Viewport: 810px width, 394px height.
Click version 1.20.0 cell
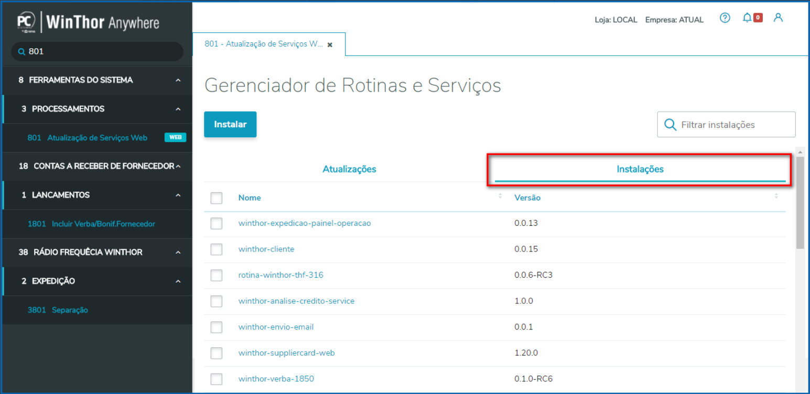pos(526,353)
